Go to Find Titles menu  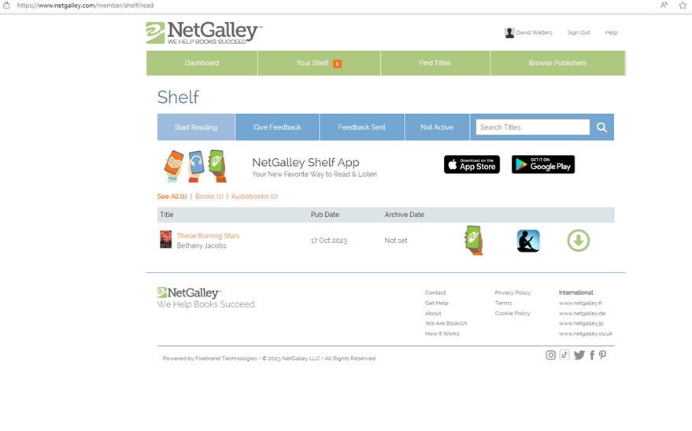435,63
